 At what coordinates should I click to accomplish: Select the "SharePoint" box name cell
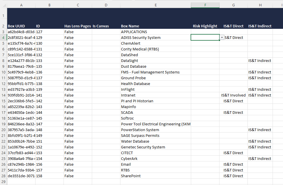(131, 176)
